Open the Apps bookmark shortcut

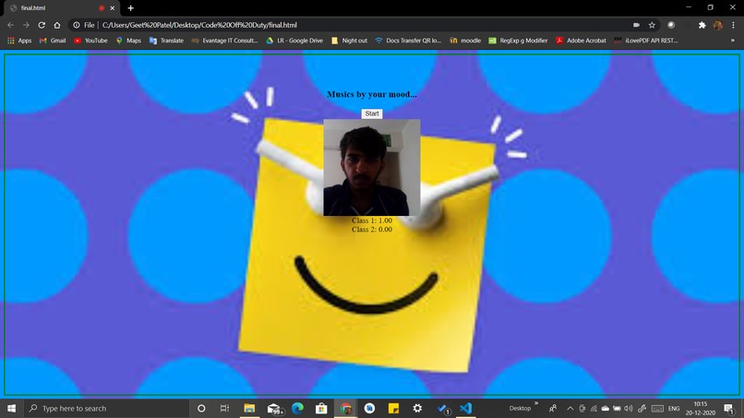pos(19,41)
